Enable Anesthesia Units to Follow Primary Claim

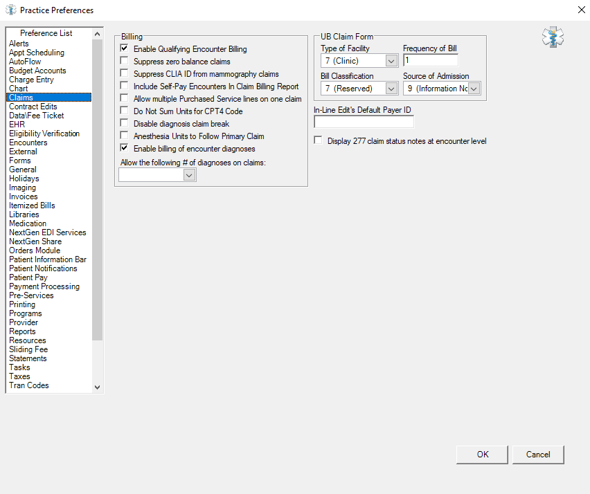coord(124,136)
